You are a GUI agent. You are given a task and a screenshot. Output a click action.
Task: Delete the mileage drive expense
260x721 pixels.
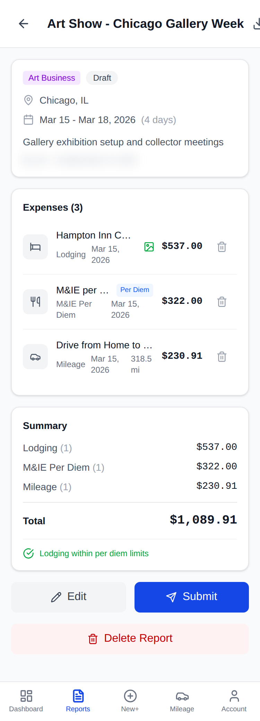click(x=222, y=357)
